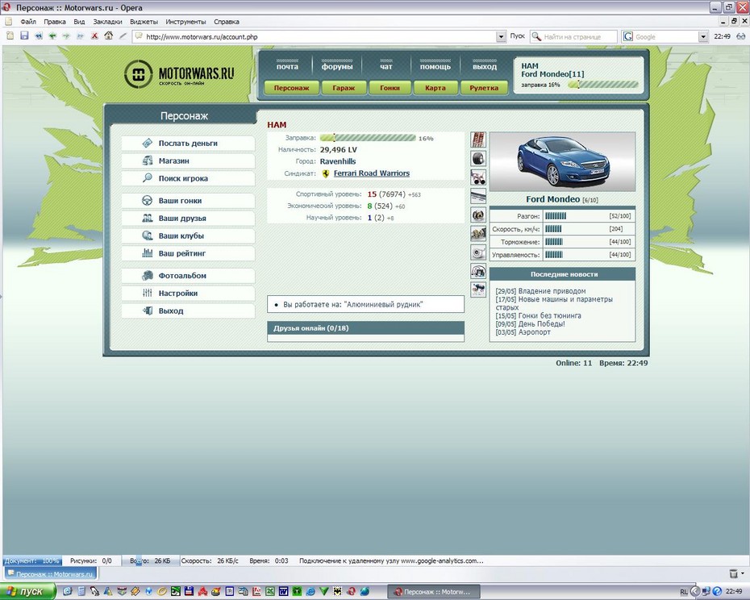Select the Персонаж :: Motorwars.ru page tab
Image resolution: width=750 pixels, height=600 pixels.
(50, 573)
